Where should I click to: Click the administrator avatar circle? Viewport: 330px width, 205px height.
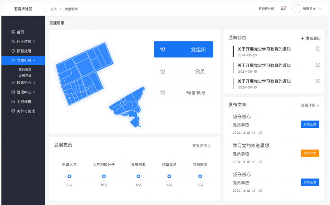coord(297,9)
